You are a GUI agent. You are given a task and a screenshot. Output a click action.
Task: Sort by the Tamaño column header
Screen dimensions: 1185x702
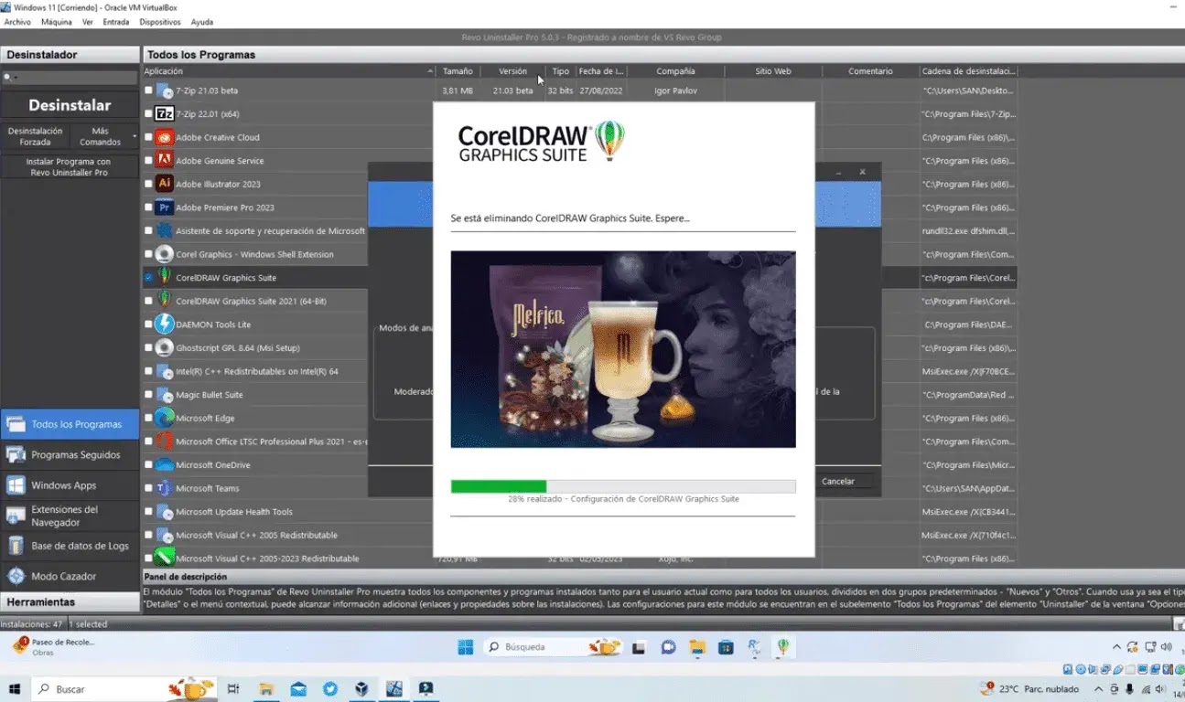[x=458, y=71]
